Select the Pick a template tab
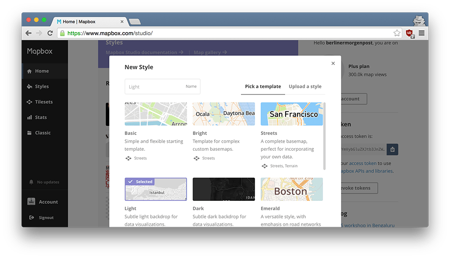 (x=263, y=87)
